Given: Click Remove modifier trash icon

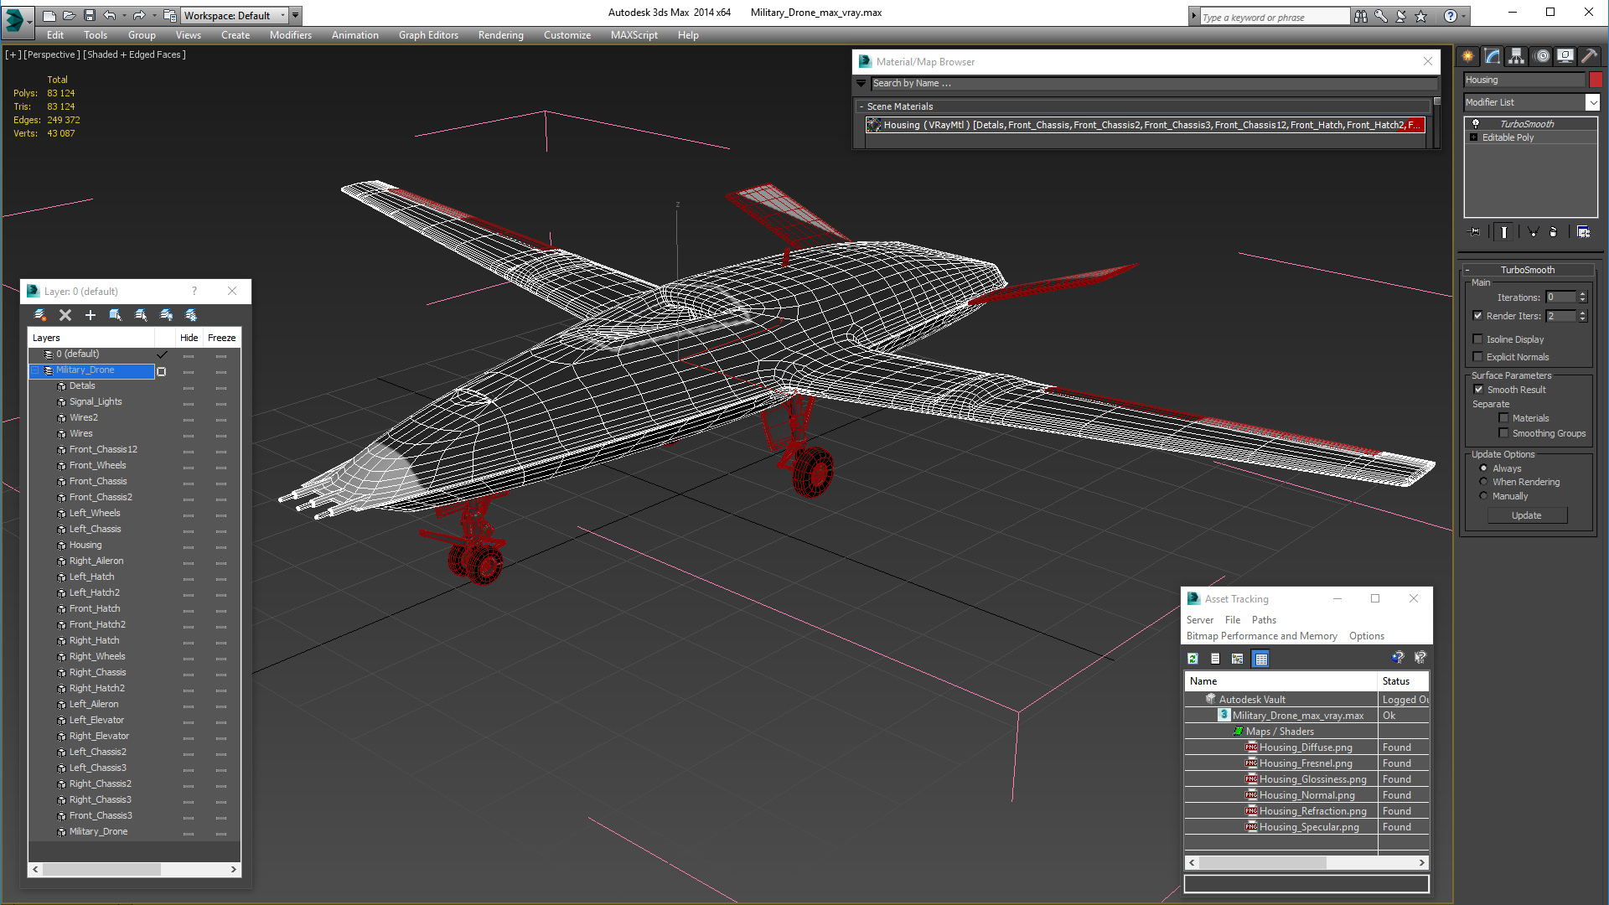Looking at the screenshot, I should pyautogui.click(x=1552, y=232).
